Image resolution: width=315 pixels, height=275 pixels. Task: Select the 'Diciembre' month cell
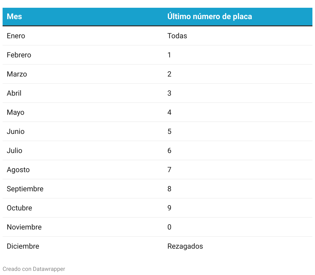tap(23, 246)
